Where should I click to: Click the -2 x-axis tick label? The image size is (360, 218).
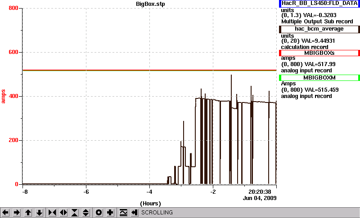point(213,191)
